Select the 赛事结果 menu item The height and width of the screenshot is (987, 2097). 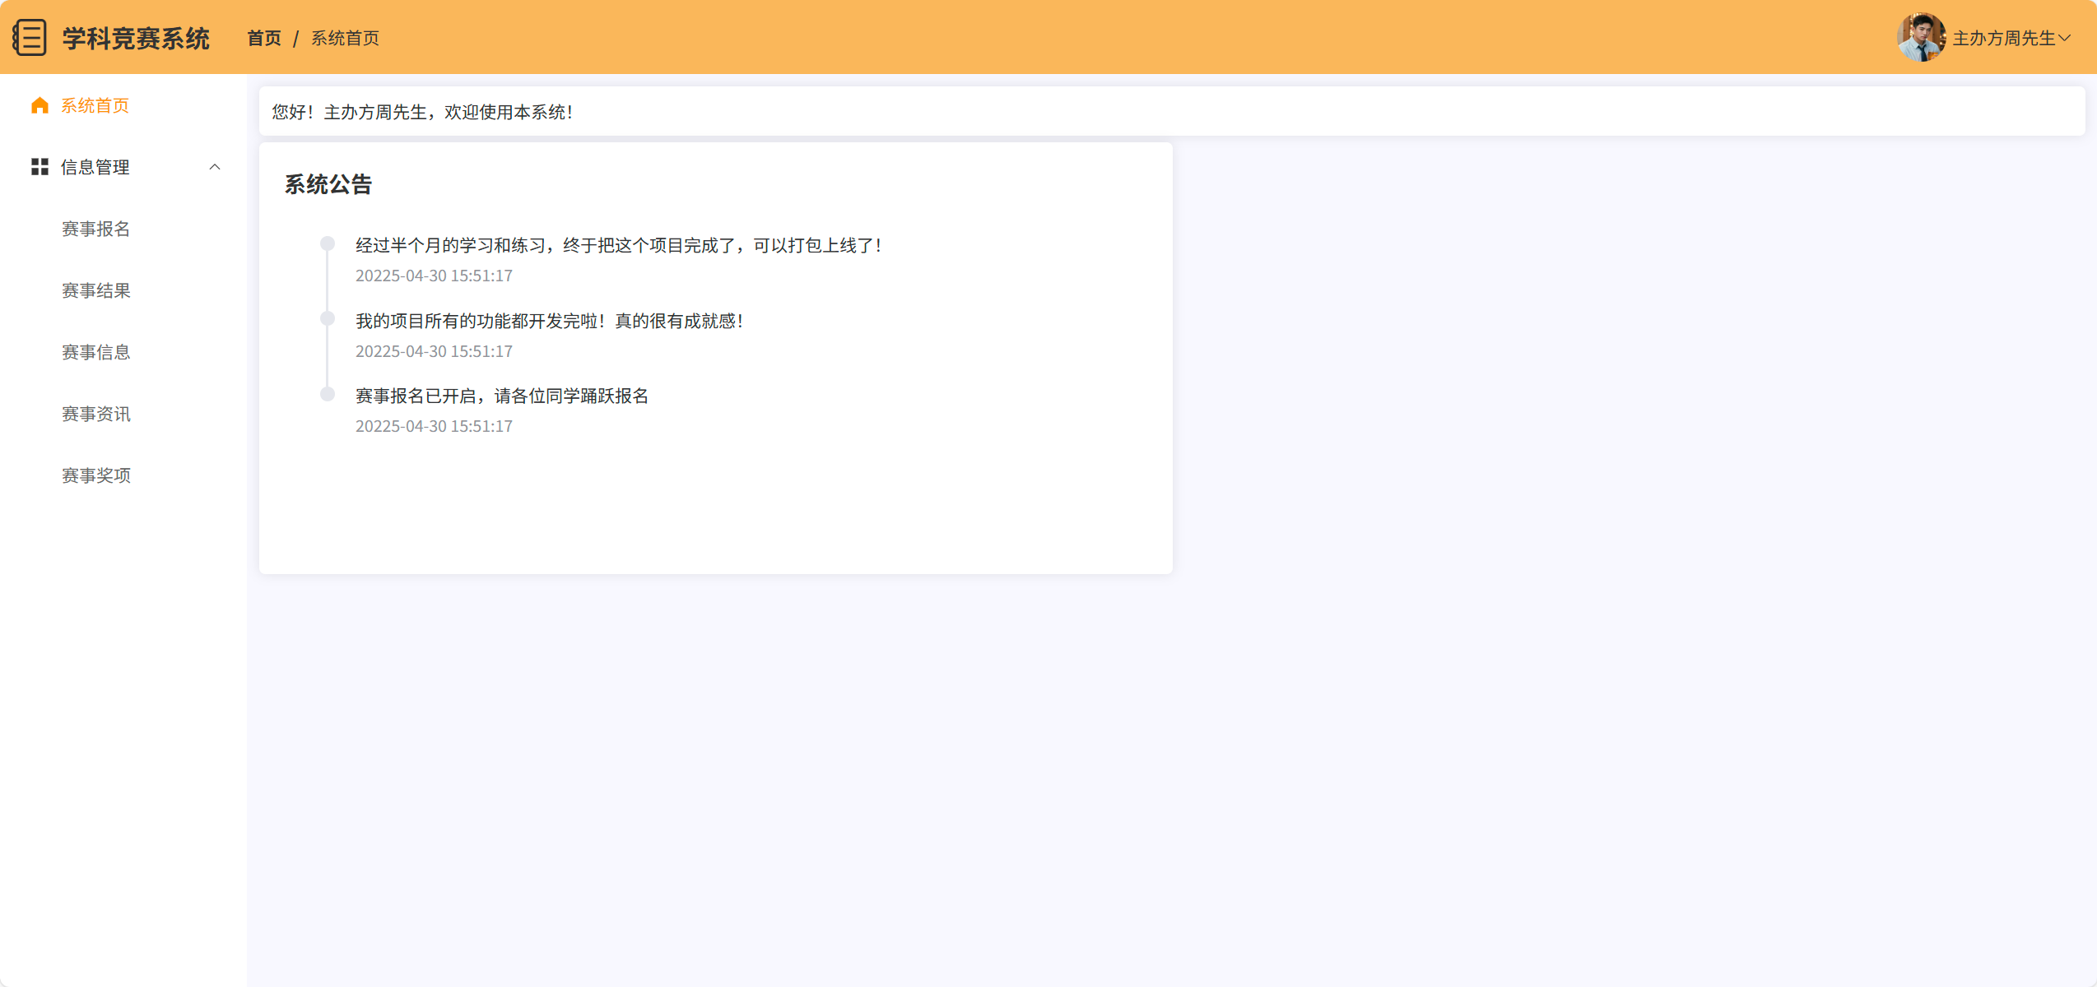pos(96,290)
